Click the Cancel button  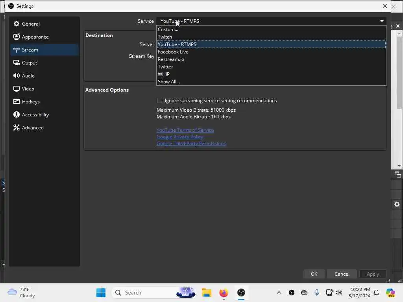pyautogui.click(x=342, y=274)
